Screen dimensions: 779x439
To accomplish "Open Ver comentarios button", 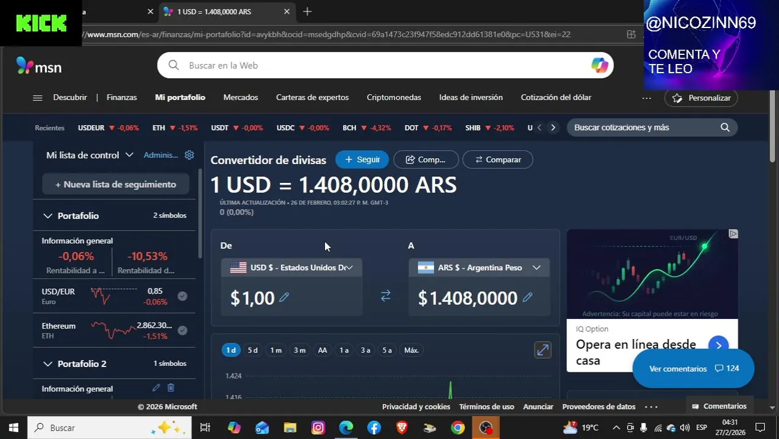I will click(x=694, y=368).
